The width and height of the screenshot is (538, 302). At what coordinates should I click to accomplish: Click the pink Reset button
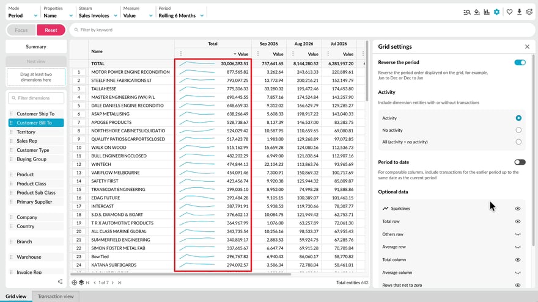click(51, 30)
